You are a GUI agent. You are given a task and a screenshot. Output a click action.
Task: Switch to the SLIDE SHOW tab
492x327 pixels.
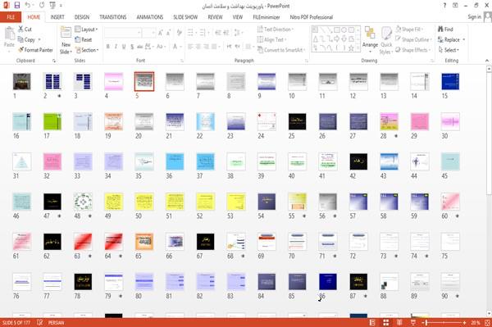(x=185, y=17)
